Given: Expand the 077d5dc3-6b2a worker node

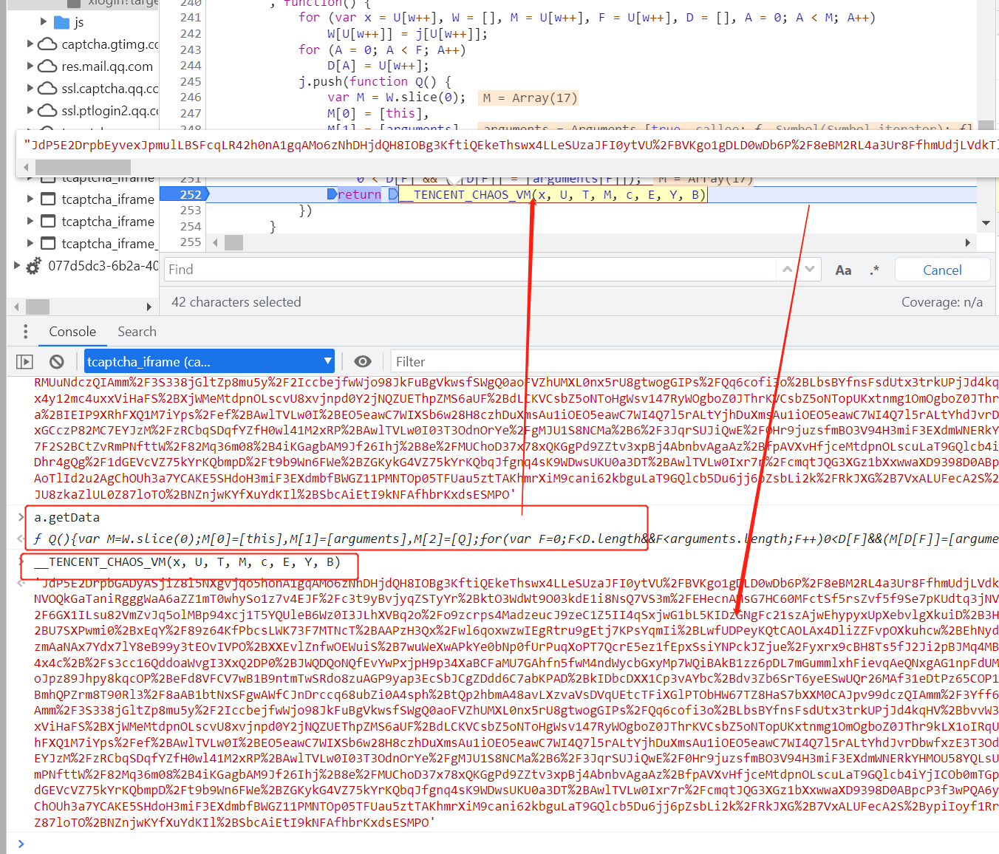Looking at the screenshot, I should click(x=17, y=265).
